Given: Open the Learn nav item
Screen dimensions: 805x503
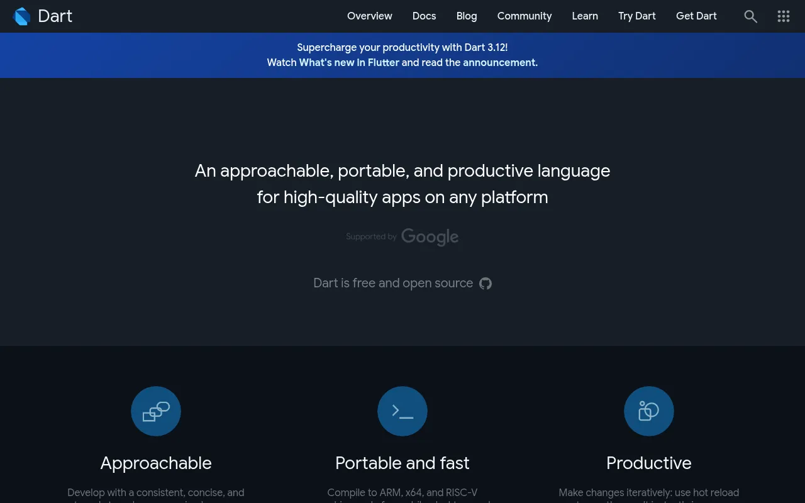Looking at the screenshot, I should (585, 16).
